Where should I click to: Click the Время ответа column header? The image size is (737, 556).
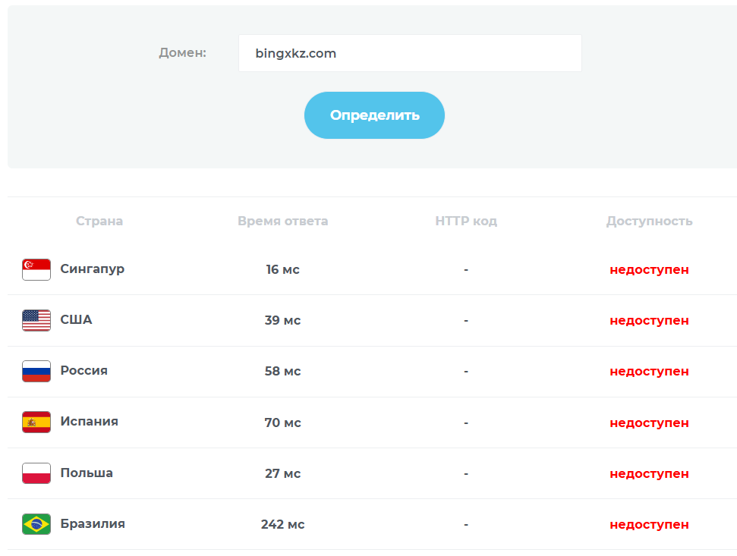click(282, 221)
